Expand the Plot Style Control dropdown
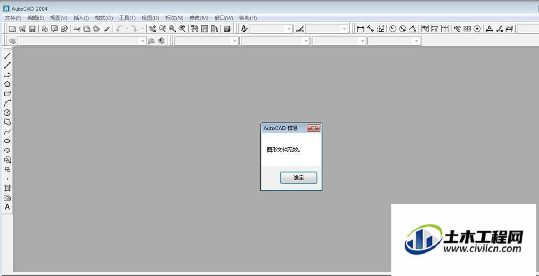 click(417, 42)
